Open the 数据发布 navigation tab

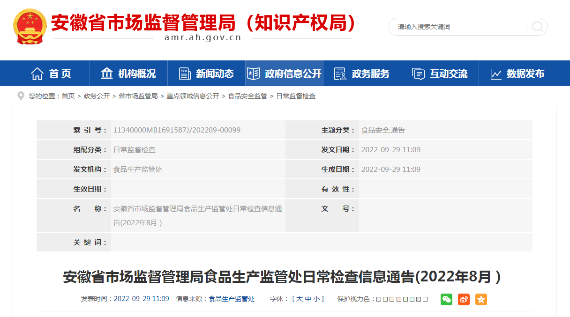pos(517,74)
